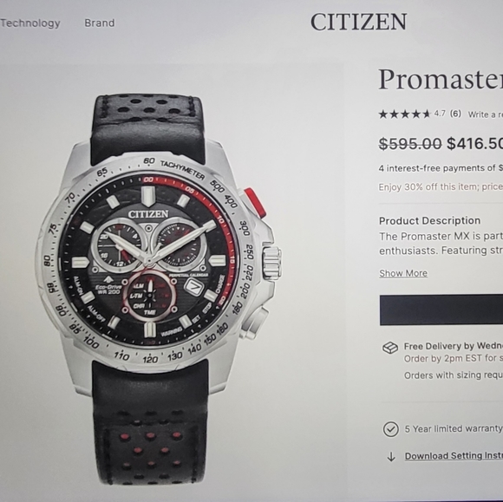Click the interest-free payments text

click(441, 168)
